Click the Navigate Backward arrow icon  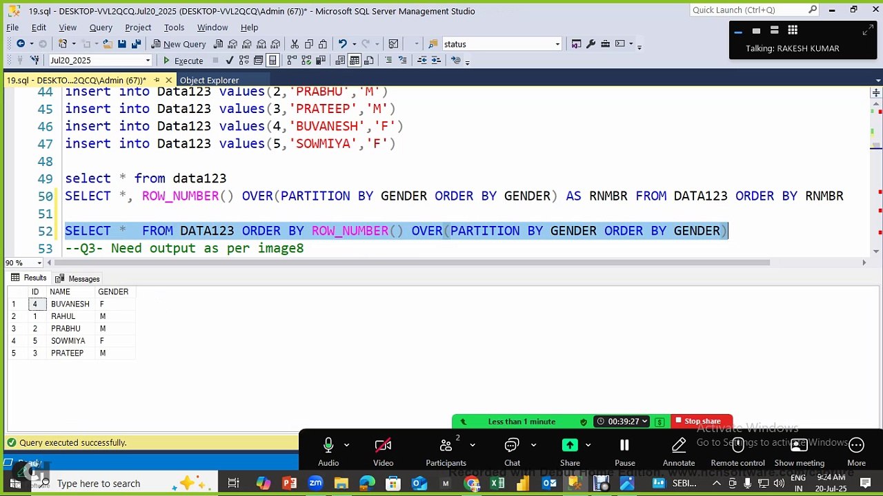pyautogui.click(x=21, y=44)
